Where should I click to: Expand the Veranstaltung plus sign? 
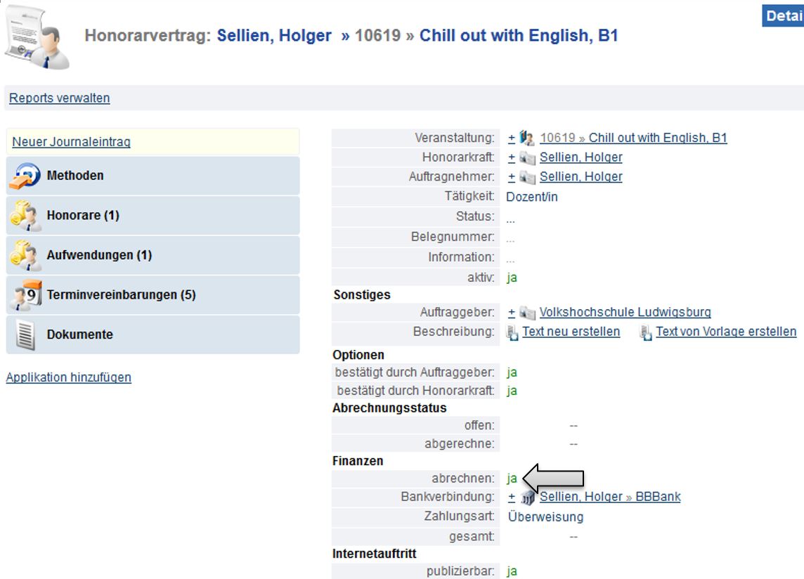click(x=512, y=138)
